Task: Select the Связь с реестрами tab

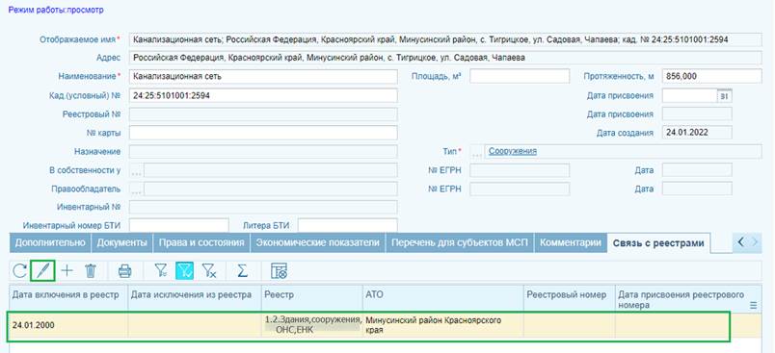Action: [x=658, y=243]
